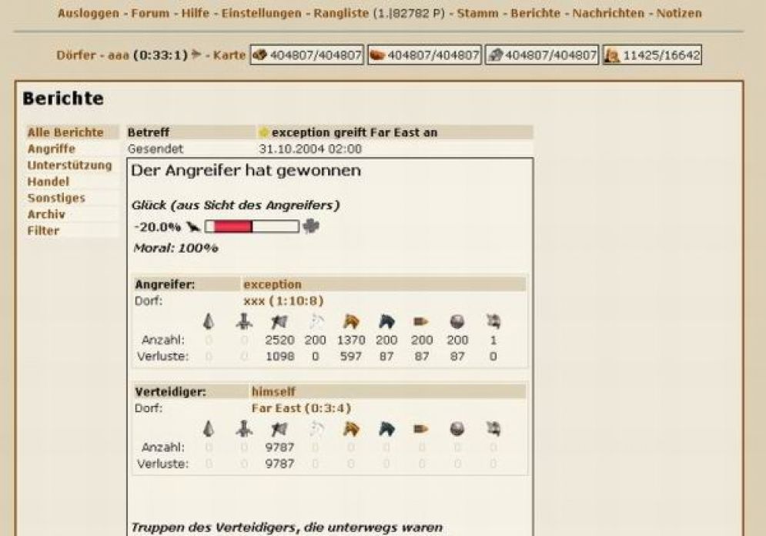Click attacker's heavy cavalry horse icon
This screenshot has height=536, width=766.
point(386,321)
